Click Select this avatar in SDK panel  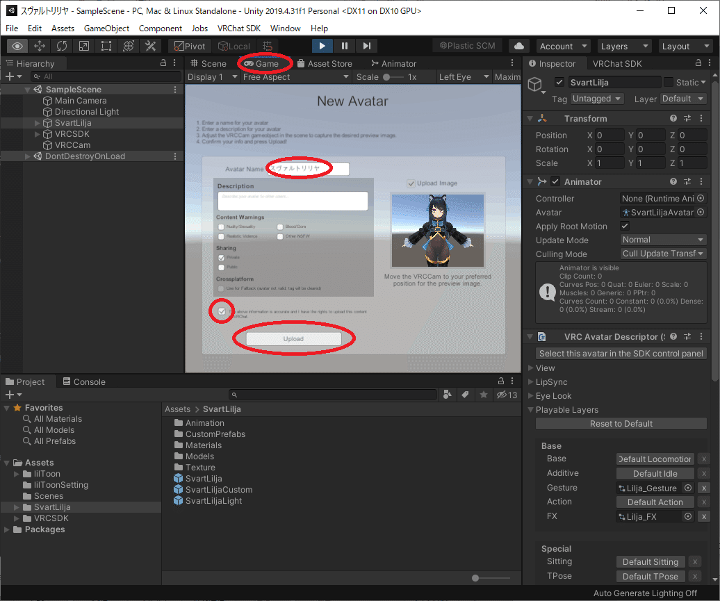(x=621, y=353)
